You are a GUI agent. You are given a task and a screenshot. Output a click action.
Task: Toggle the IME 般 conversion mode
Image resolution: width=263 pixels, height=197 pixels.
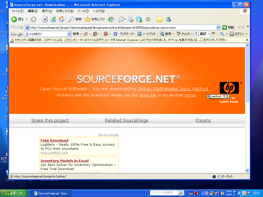(206, 193)
